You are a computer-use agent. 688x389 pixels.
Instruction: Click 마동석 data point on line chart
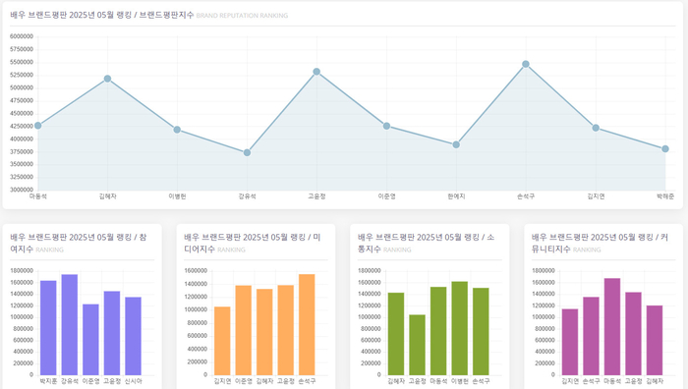(38, 126)
